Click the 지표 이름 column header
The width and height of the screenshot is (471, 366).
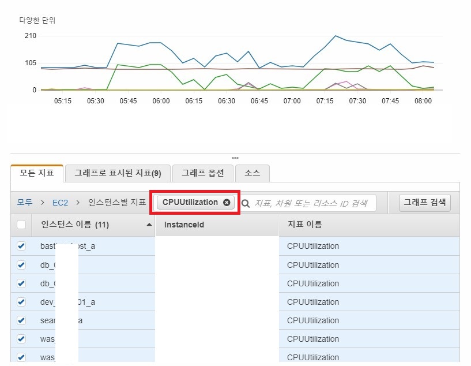306,225
